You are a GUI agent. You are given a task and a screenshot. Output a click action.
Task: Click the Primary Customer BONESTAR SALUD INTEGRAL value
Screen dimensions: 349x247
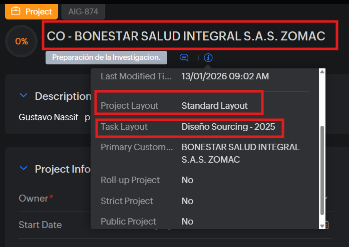tap(240, 153)
